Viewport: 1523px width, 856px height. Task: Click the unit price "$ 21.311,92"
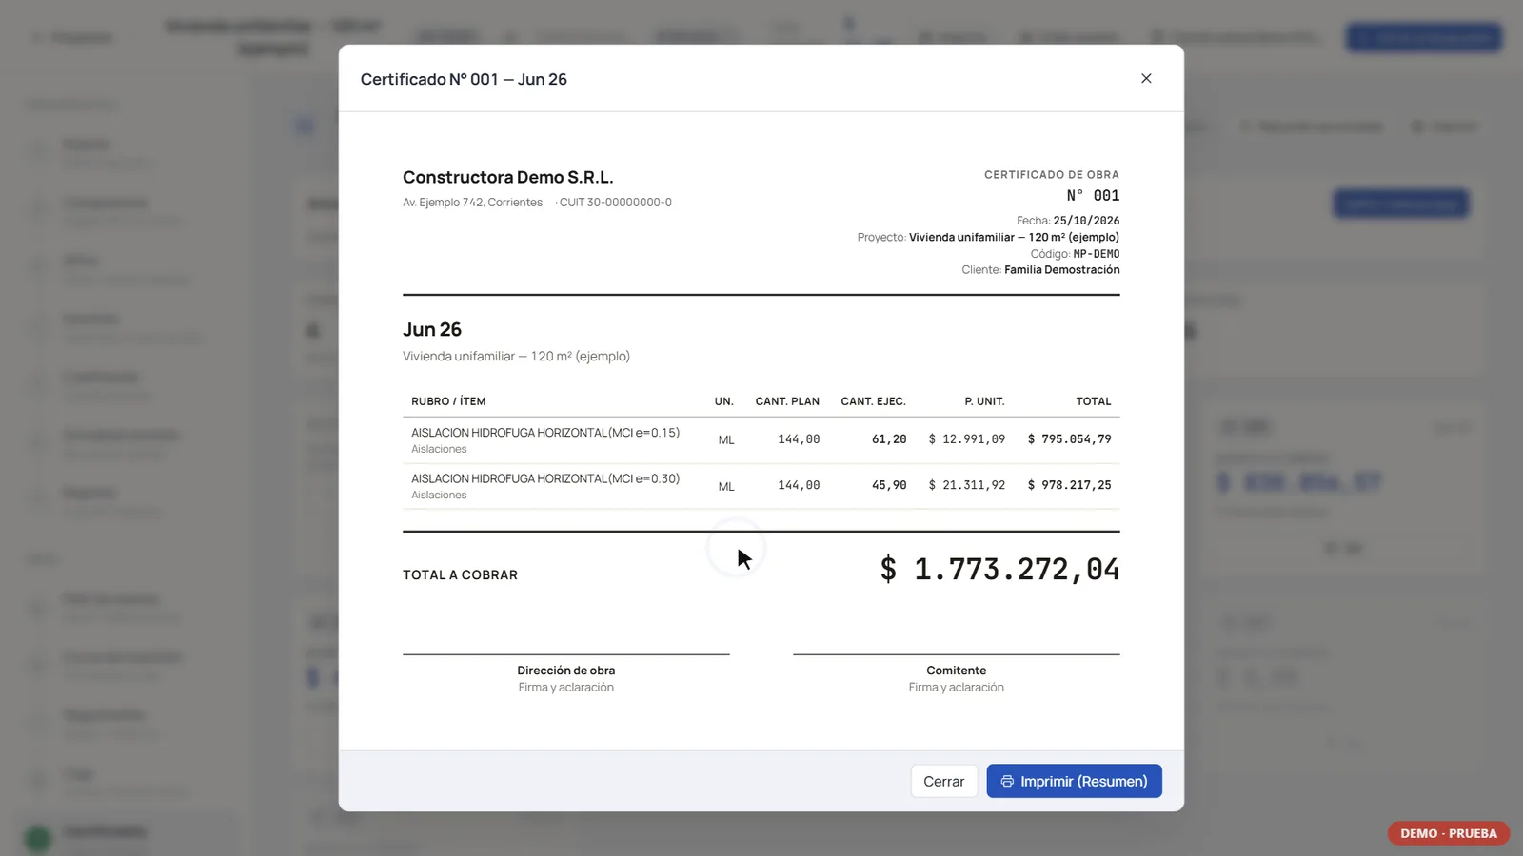(x=967, y=485)
